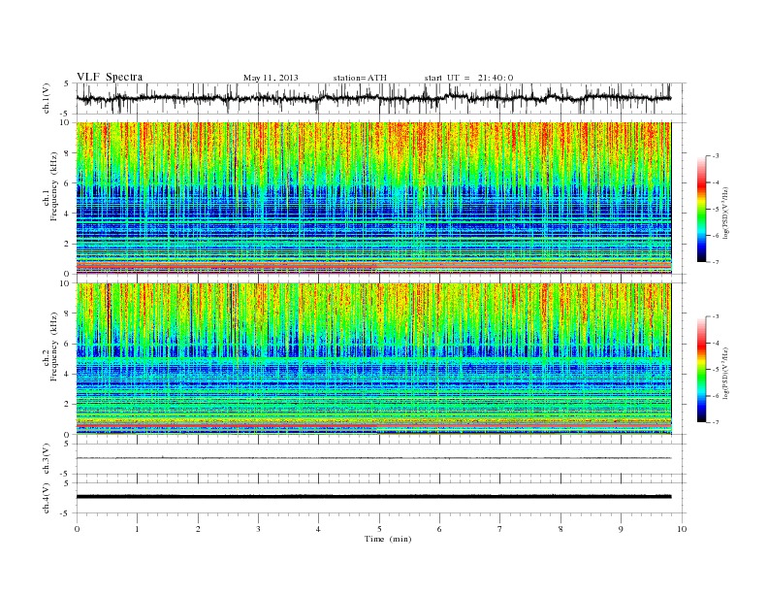Click the "-3" tick on ch.1 colorbar

(x=715, y=156)
